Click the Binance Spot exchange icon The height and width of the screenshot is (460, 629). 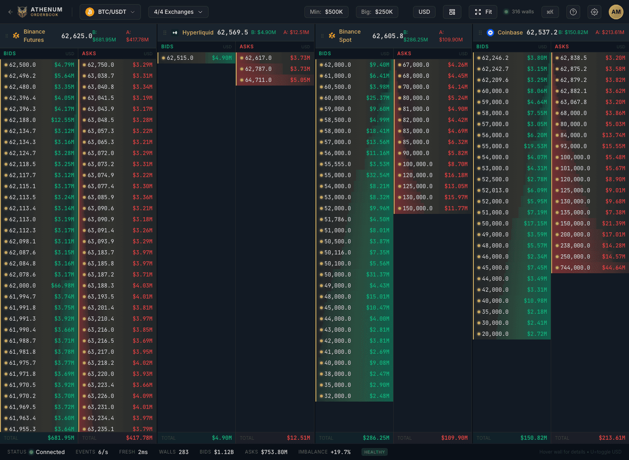click(332, 36)
